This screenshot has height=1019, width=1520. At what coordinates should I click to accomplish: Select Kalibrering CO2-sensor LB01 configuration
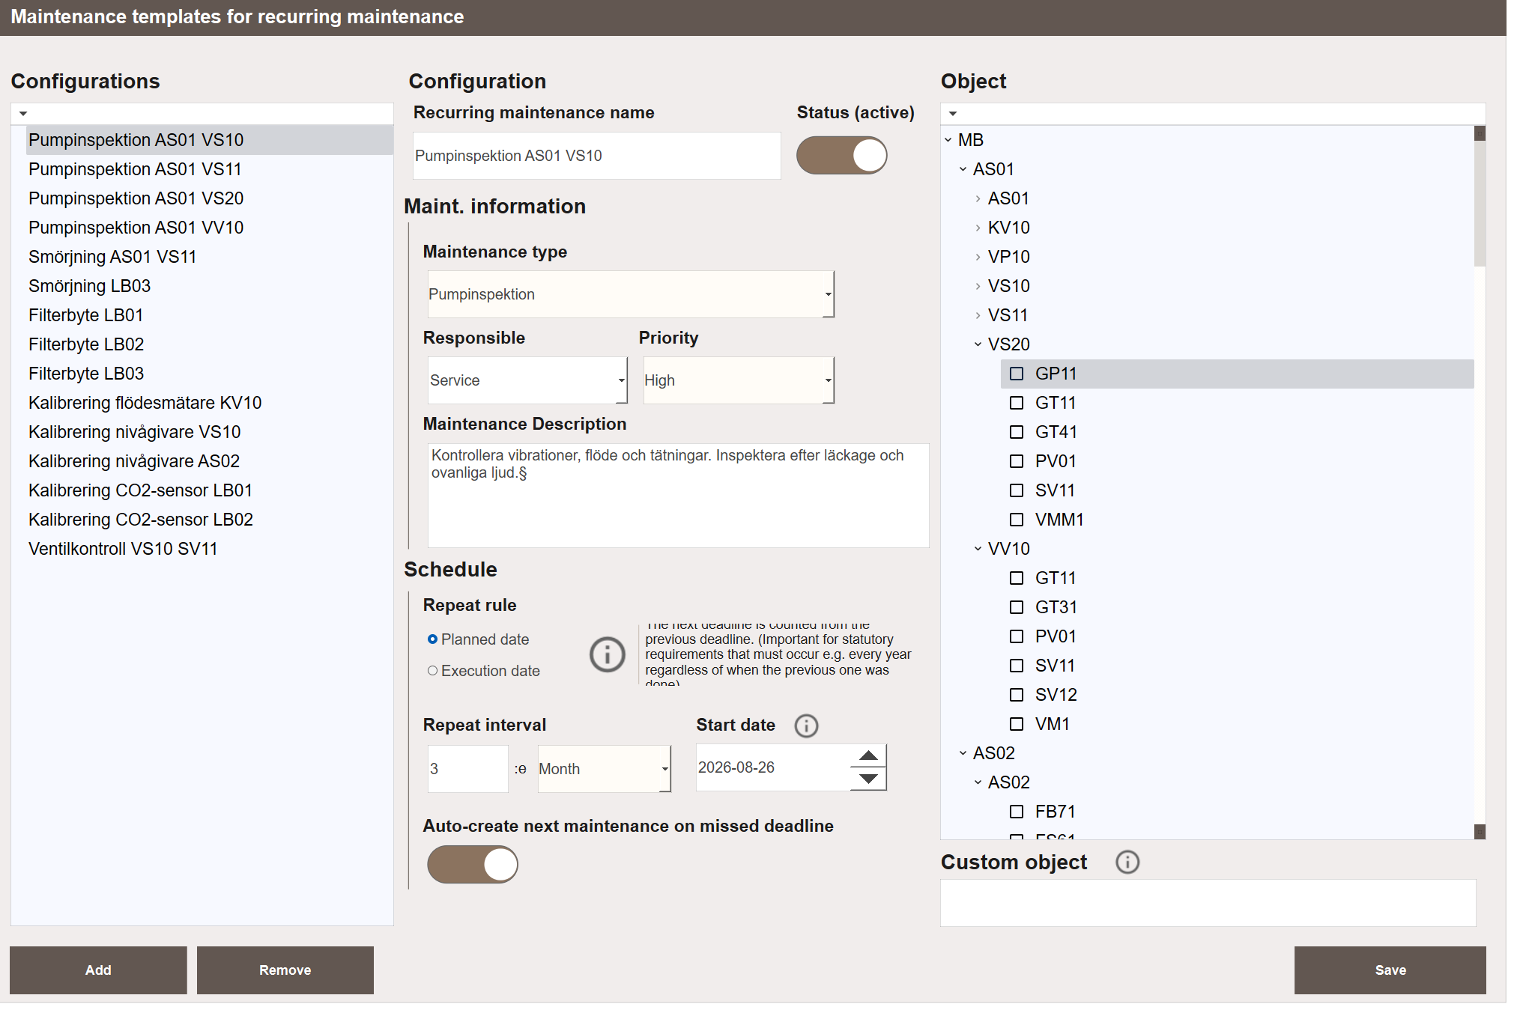pos(210,490)
